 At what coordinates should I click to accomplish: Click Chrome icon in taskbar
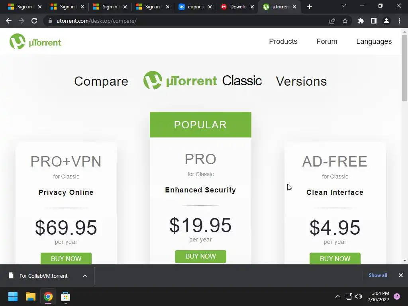(48, 296)
